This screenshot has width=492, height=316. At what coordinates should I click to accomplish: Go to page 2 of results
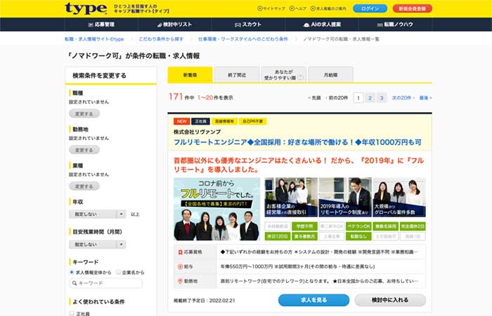(370, 97)
